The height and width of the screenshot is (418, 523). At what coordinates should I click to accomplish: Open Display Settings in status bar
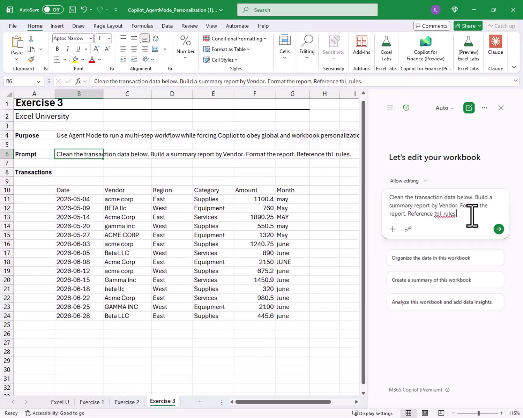(x=372, y=413)
